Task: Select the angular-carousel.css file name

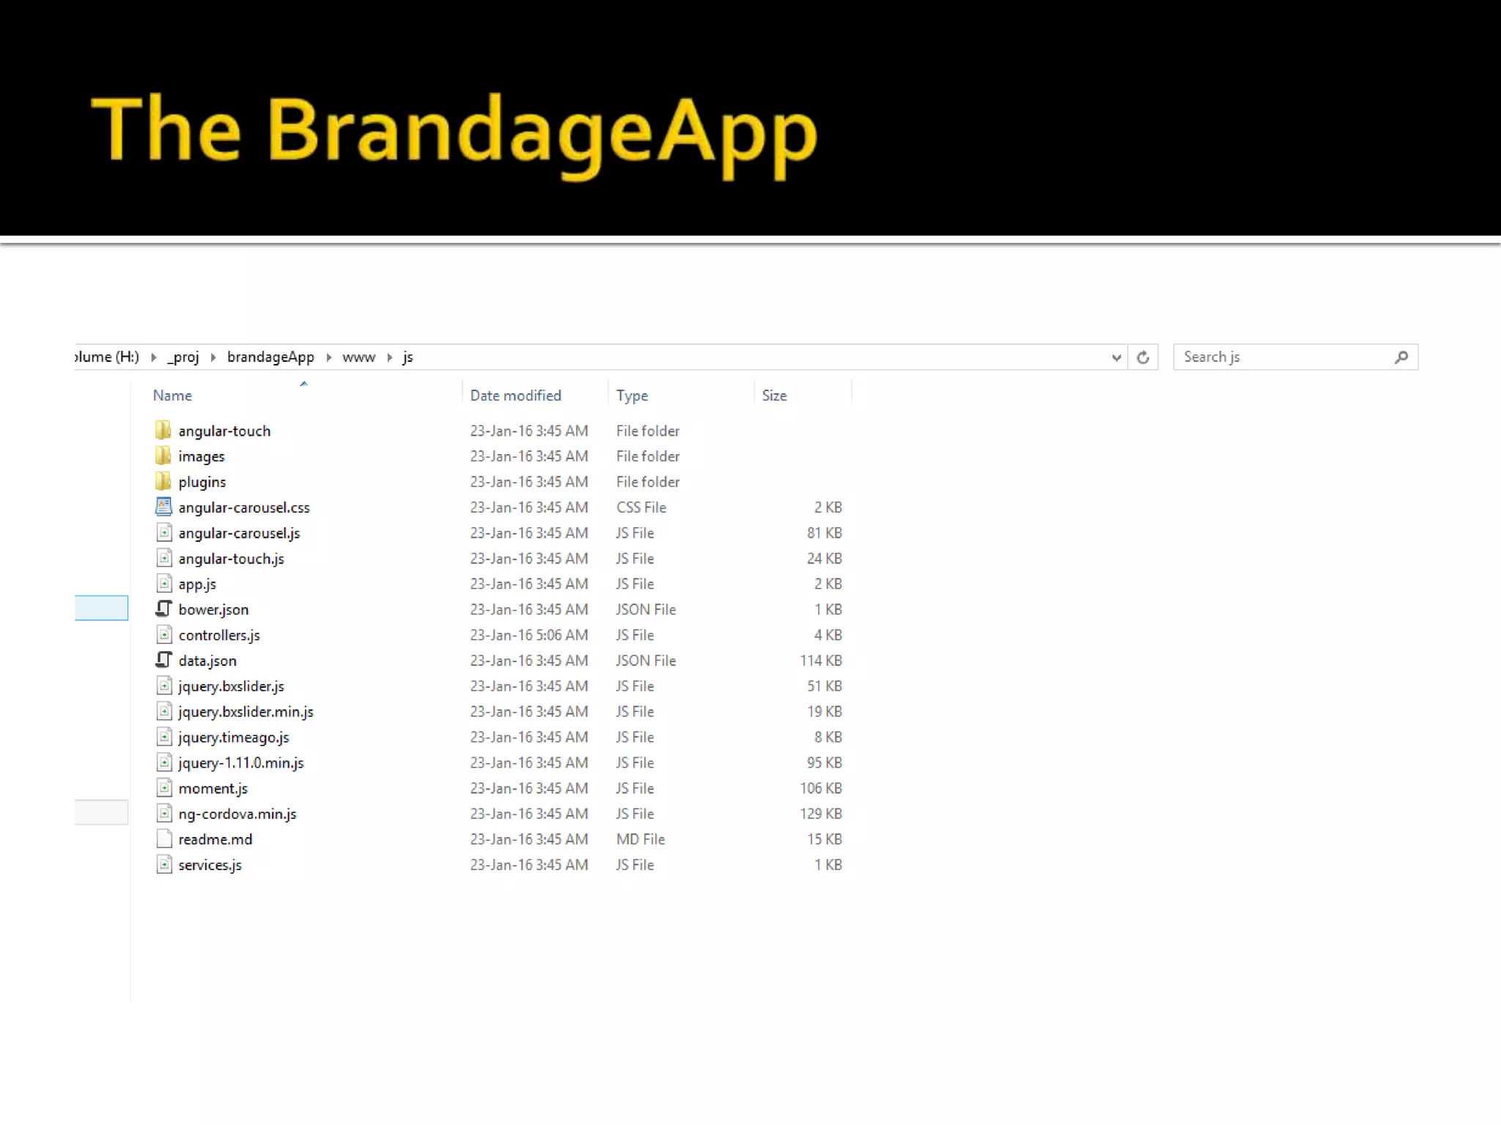Action: point(244,508)
